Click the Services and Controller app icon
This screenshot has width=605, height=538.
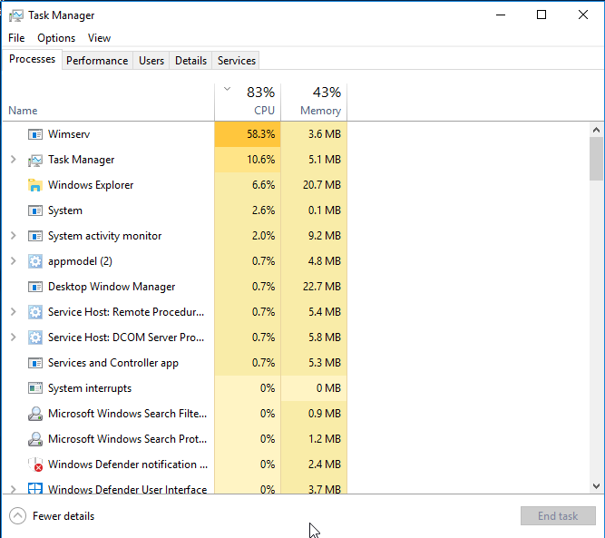(x=35, y=363)
